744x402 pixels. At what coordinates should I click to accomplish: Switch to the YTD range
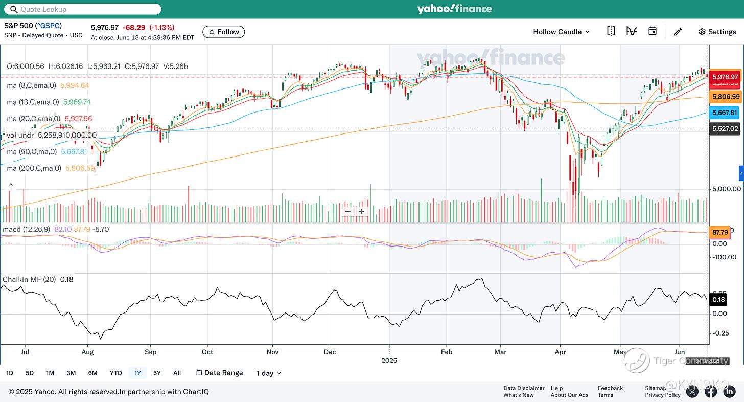coord(116,373)
